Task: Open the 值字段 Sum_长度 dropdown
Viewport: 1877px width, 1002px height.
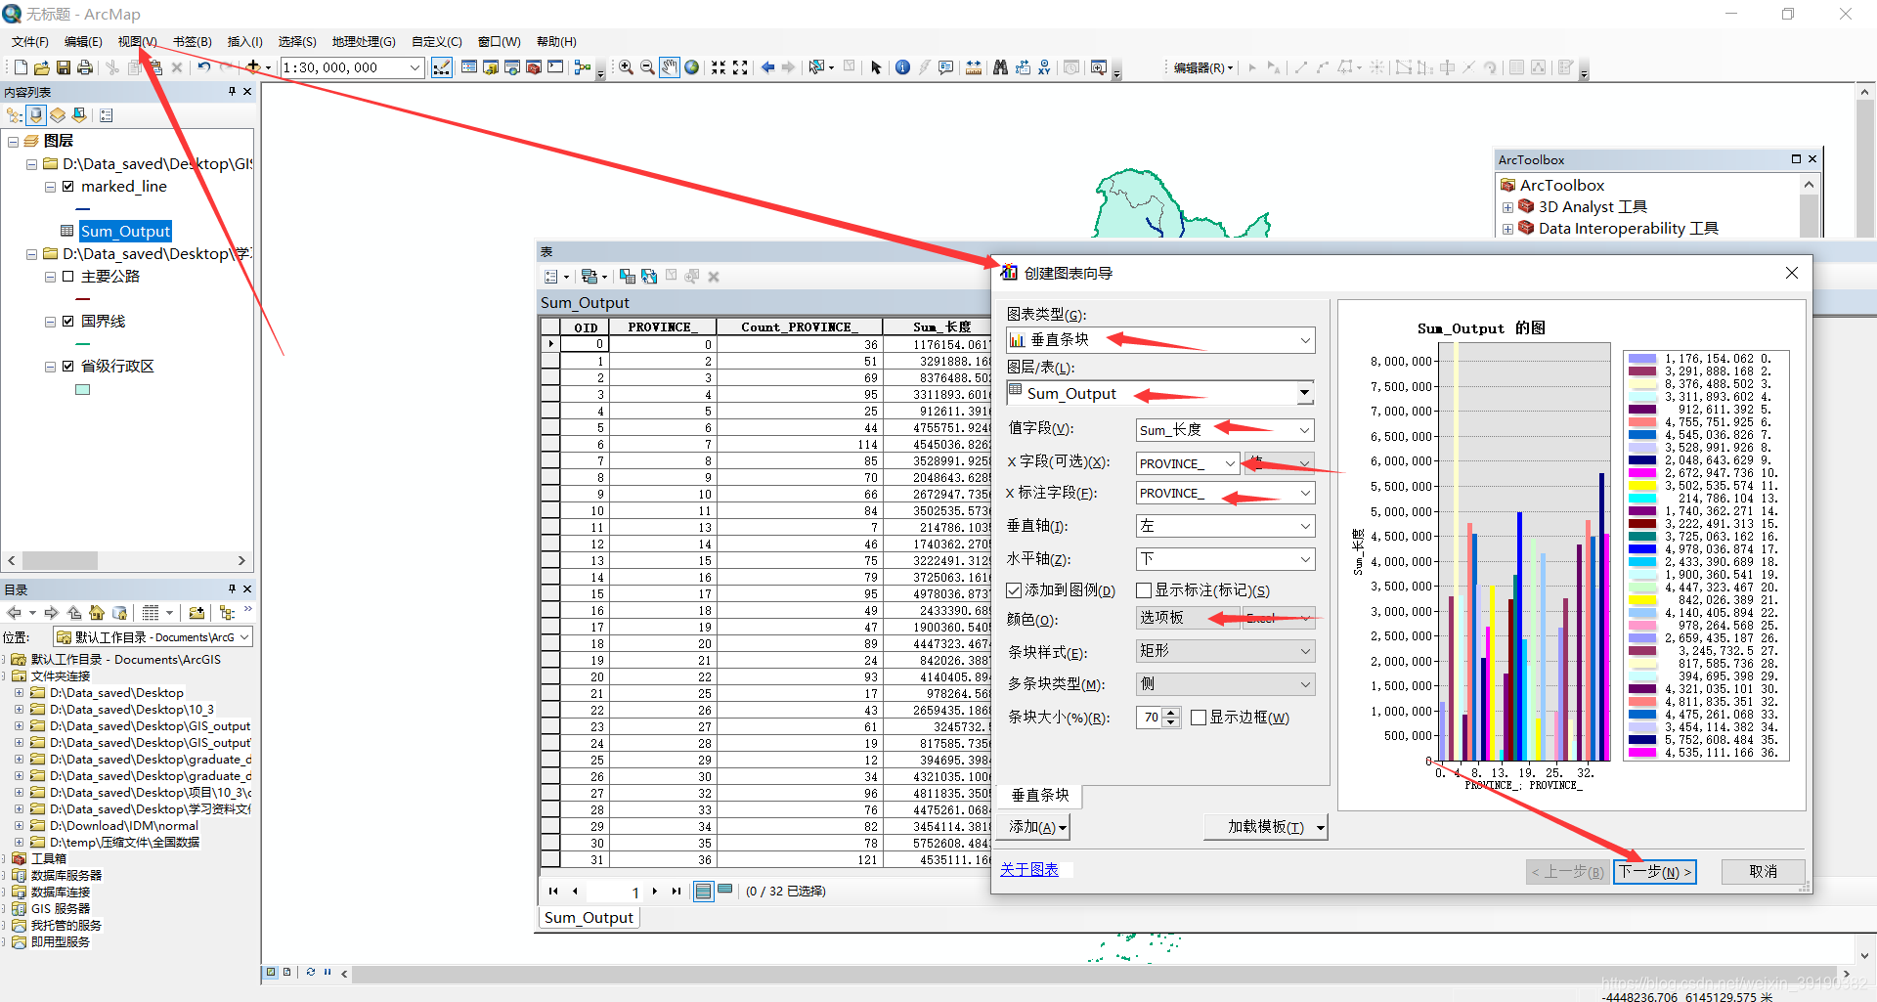Action: coord(1226,430)
